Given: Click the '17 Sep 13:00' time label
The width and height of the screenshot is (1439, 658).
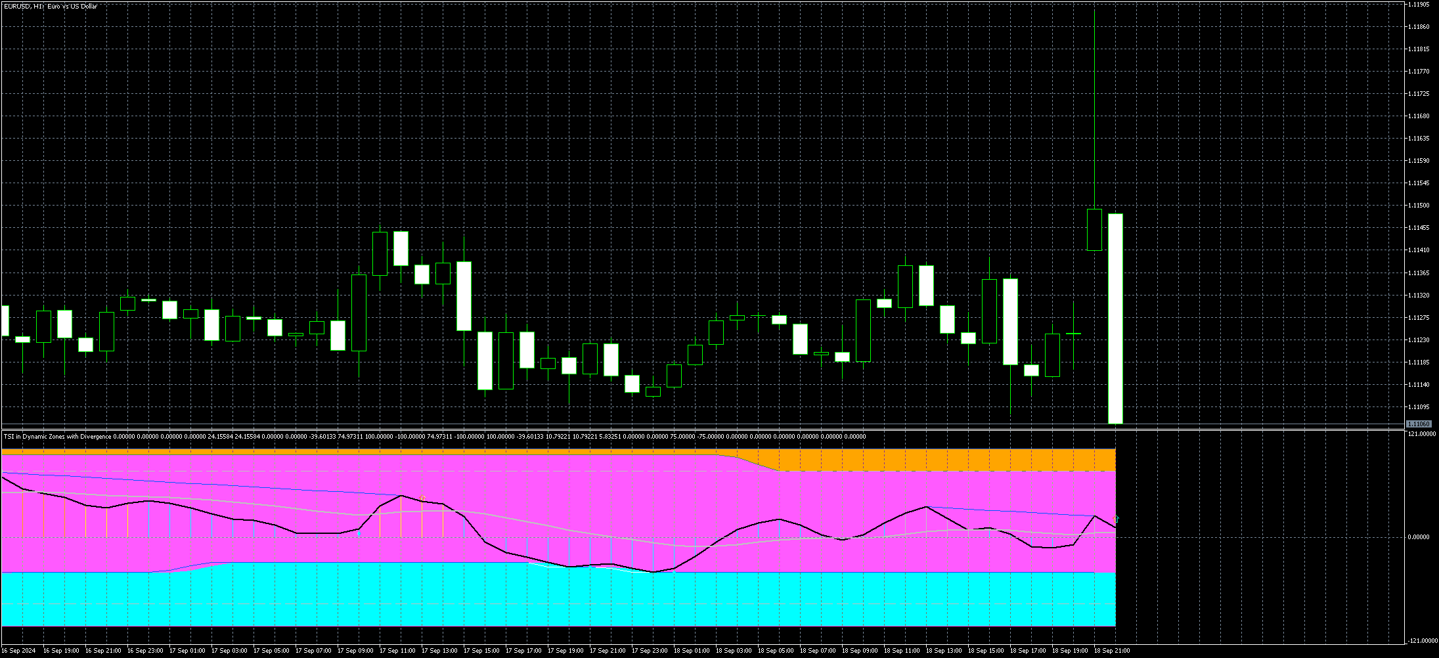Looking at the screenshot, I should [439, 651].
